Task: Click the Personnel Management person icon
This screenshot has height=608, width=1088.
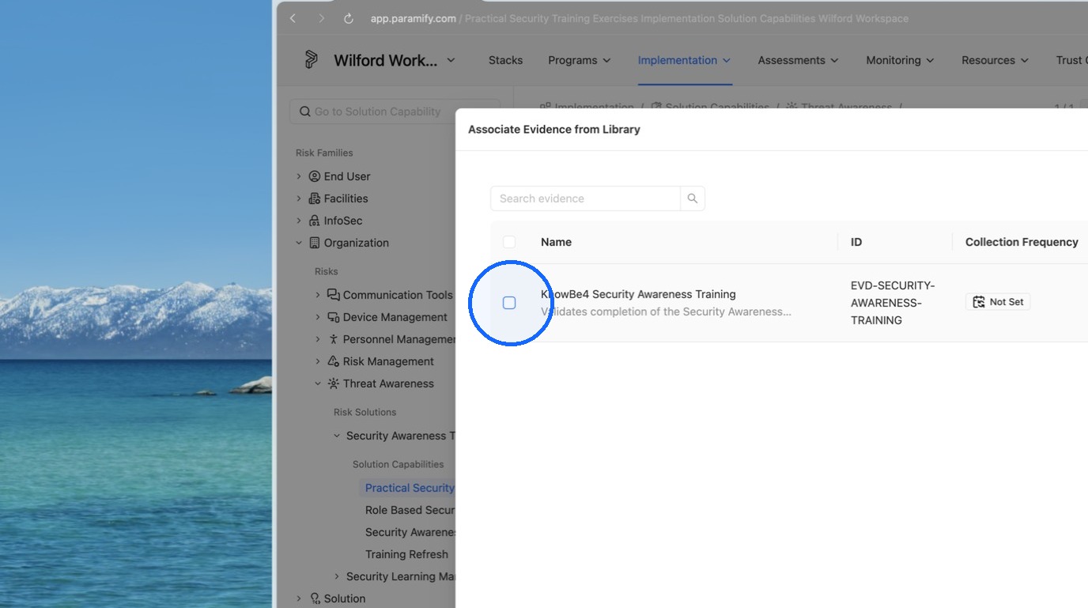Action: pos(334,339)
